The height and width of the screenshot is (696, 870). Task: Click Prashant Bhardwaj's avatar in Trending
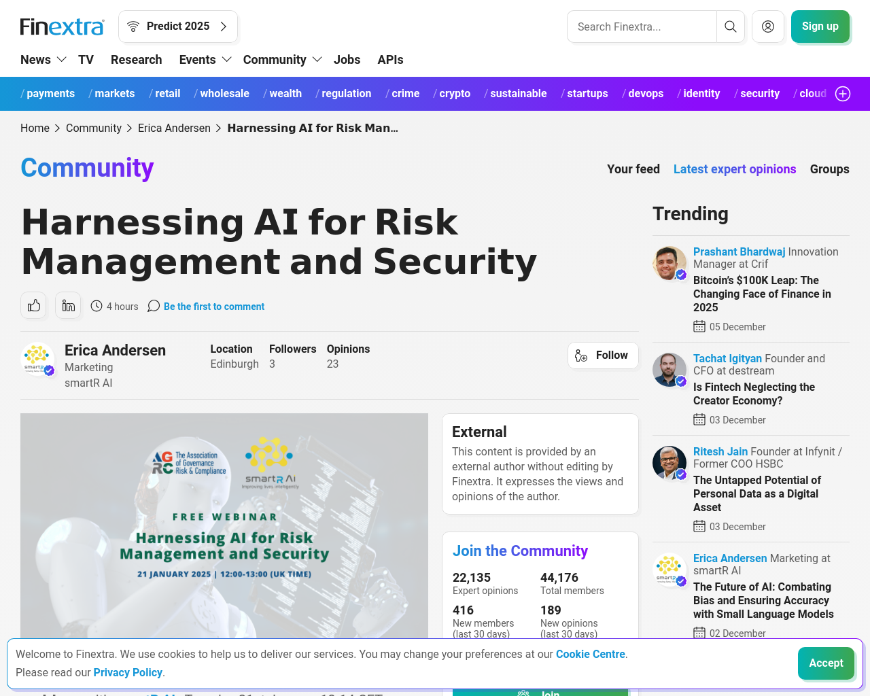[x=669, y=263]
